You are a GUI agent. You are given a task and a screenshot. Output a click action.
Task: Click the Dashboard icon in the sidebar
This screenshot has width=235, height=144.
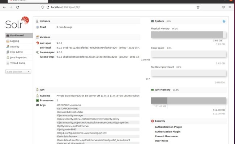(x=8, y=36)
